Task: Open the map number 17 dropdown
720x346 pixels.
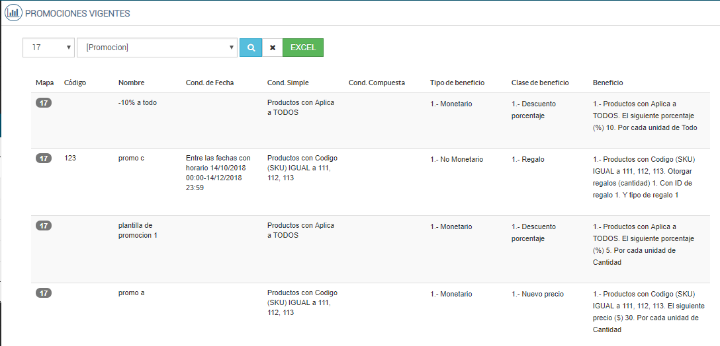Action: tap(50, 48)
